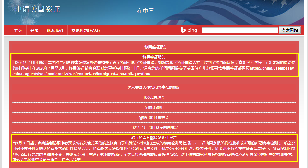Expand the 免面谈通知 section
Viewport: 308px width, 168px height.
tap(154, 108)
